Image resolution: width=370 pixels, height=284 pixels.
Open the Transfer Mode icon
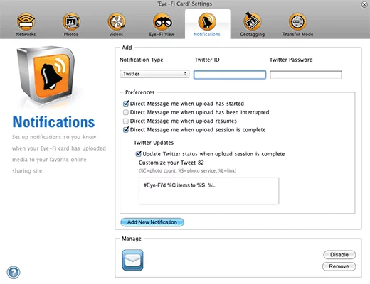pyautogui.click(x=297, y=22)
